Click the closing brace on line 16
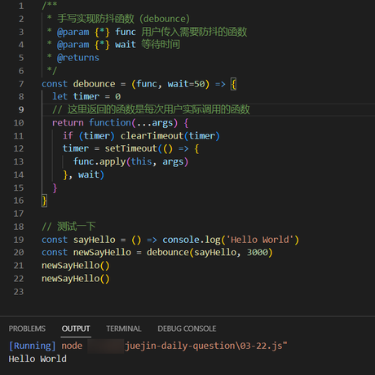This screenshot has height=375, width=375. coord(44,201)
